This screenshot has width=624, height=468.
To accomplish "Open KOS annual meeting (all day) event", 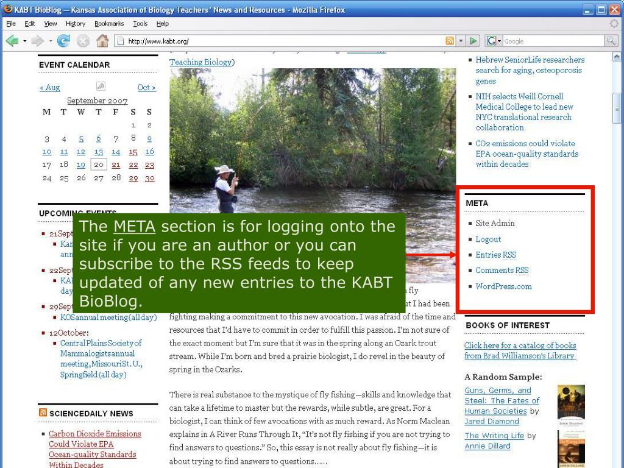I will pyautogui.click(x=108, y=317).
